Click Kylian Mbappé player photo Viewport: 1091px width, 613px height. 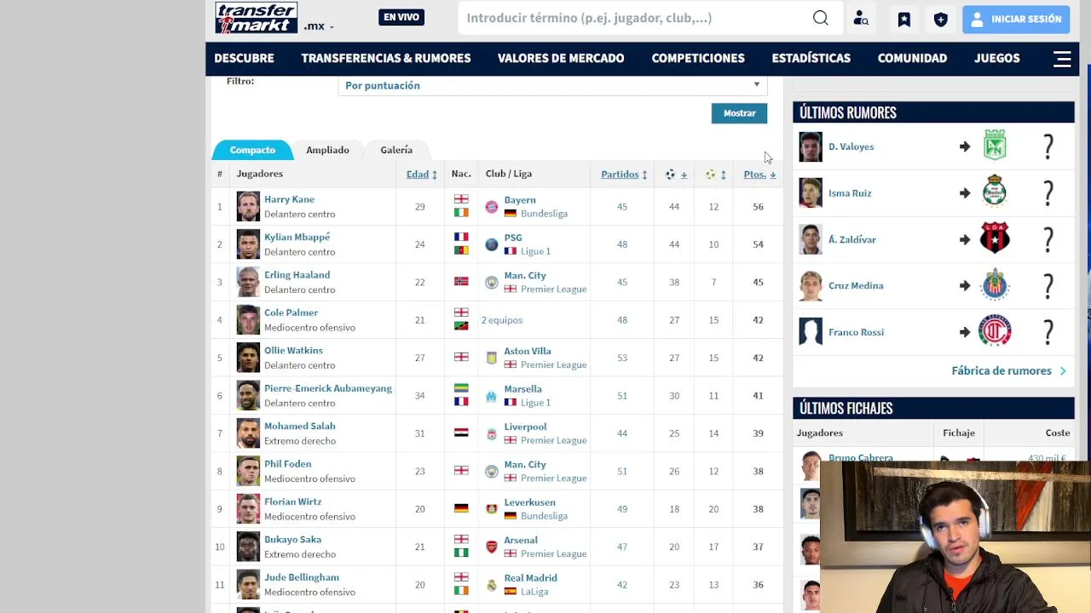(248, 244)
